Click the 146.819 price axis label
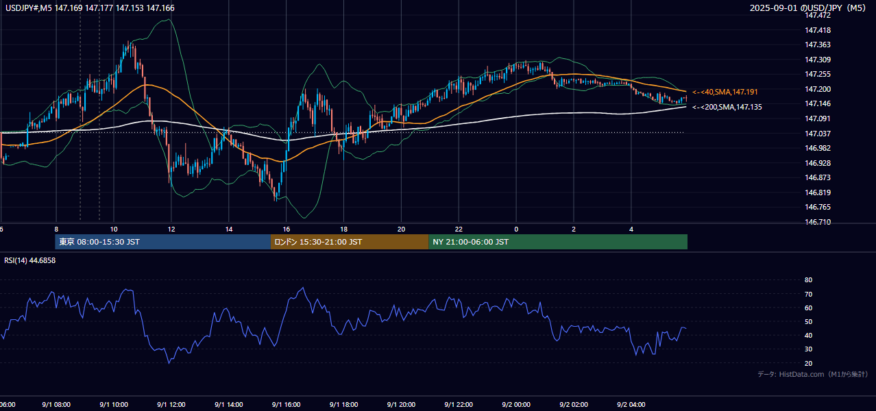The image size is (876, 411). point(817,192)
